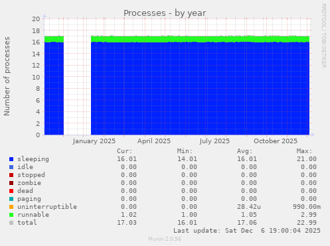Click the 'uninterruptible' legend label

[x=47, y=207]
